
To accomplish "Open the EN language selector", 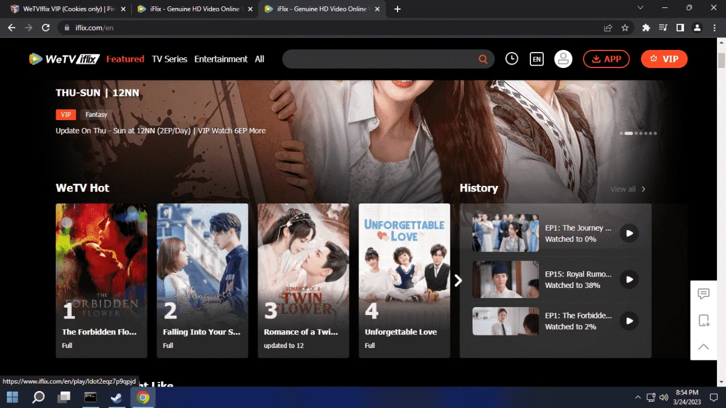I will [x=537, y=59].
